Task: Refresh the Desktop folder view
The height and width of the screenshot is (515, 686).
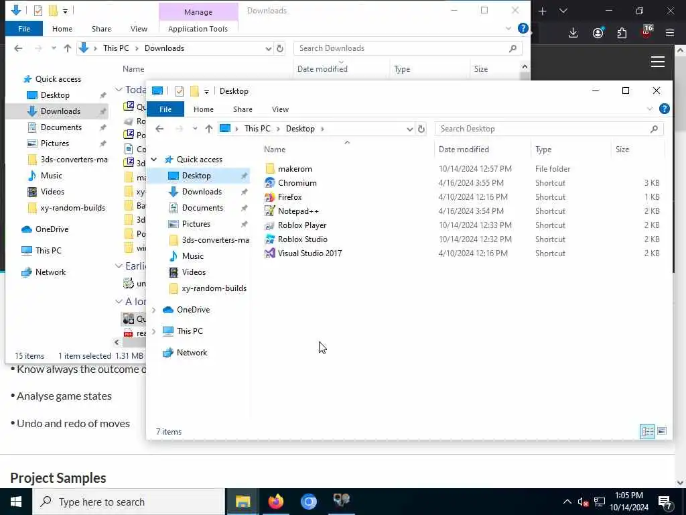Action: pyautogui.click(x=421, y=129)
